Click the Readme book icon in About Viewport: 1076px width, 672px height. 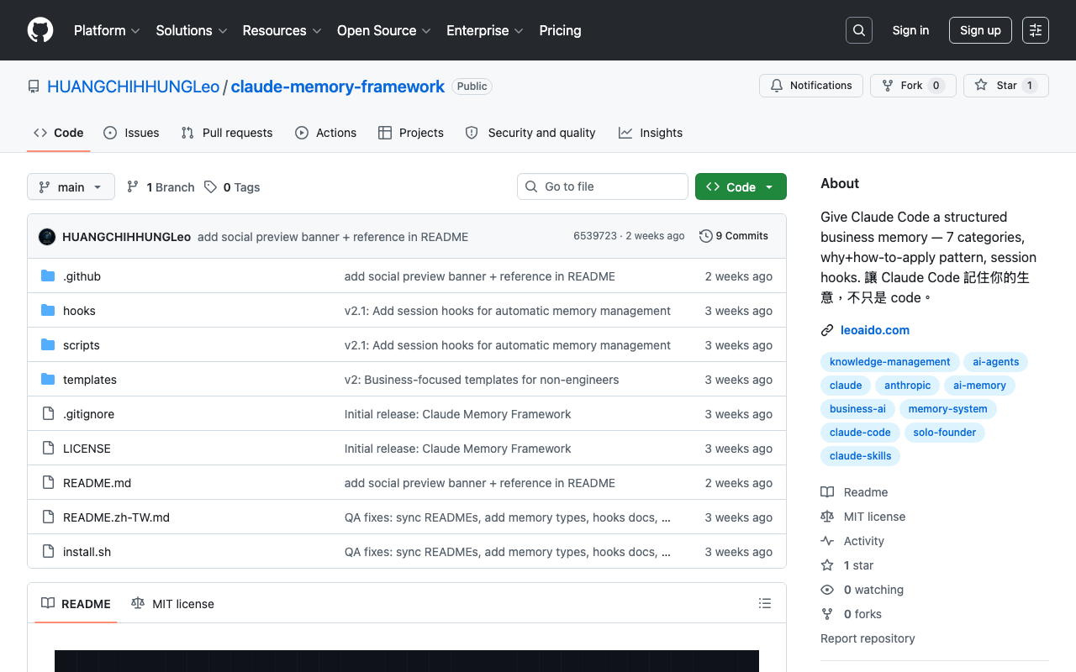[x=828, y=491]
